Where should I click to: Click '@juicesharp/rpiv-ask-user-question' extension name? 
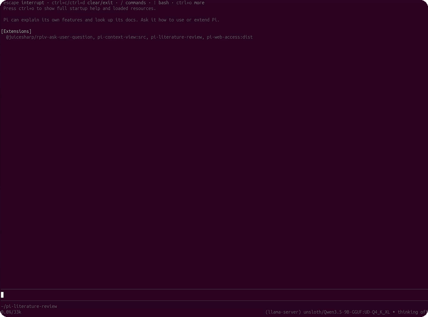pos(49,37)
